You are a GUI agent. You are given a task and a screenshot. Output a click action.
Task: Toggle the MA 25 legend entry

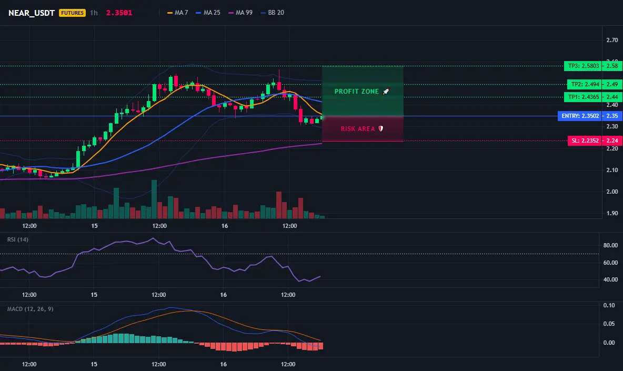point(208,13)
